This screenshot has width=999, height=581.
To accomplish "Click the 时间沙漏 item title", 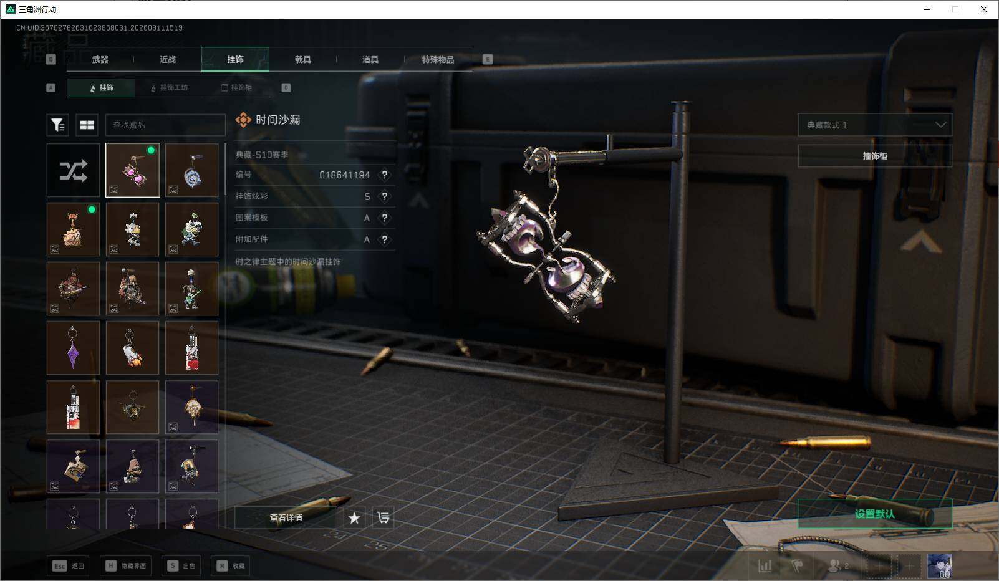I will pyautogui.click(x=277, y=120).
